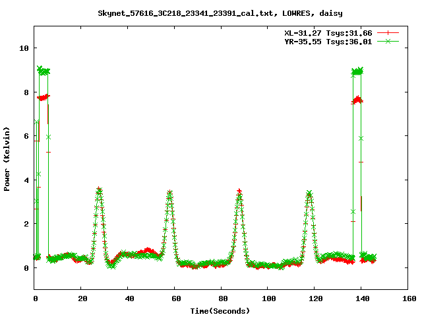Click the x-axis tick label 140

(362, 299)
